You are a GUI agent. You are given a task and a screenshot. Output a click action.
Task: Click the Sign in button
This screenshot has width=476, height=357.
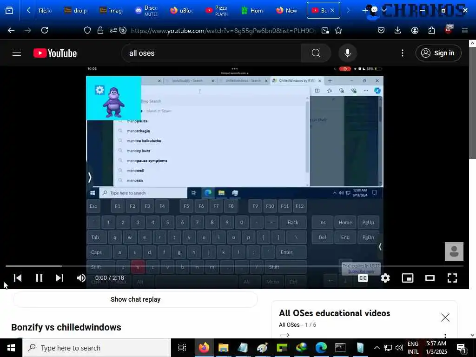click(438, 53)
